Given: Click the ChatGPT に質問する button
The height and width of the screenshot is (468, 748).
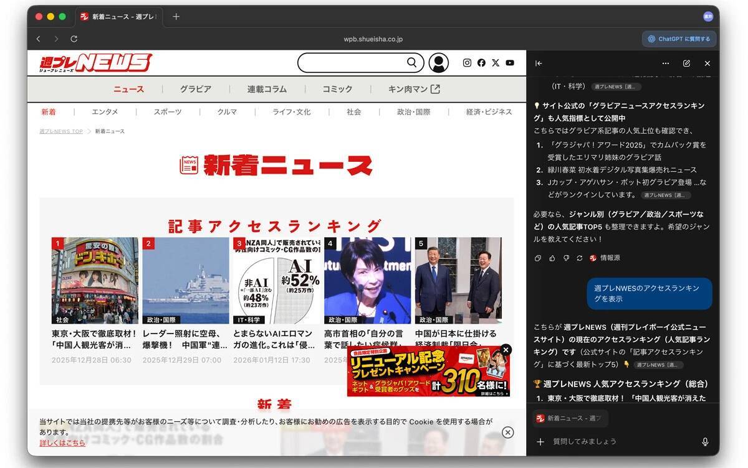Looking at the screenshot, I should point(678,38).
